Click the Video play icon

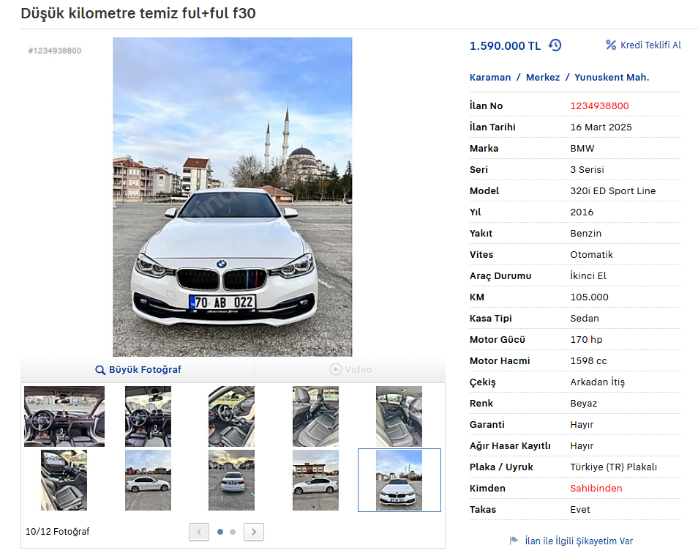(x=335, y=370)
